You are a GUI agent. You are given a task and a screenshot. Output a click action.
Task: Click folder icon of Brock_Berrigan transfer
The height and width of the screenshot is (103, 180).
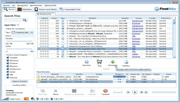tap(39, 77)
